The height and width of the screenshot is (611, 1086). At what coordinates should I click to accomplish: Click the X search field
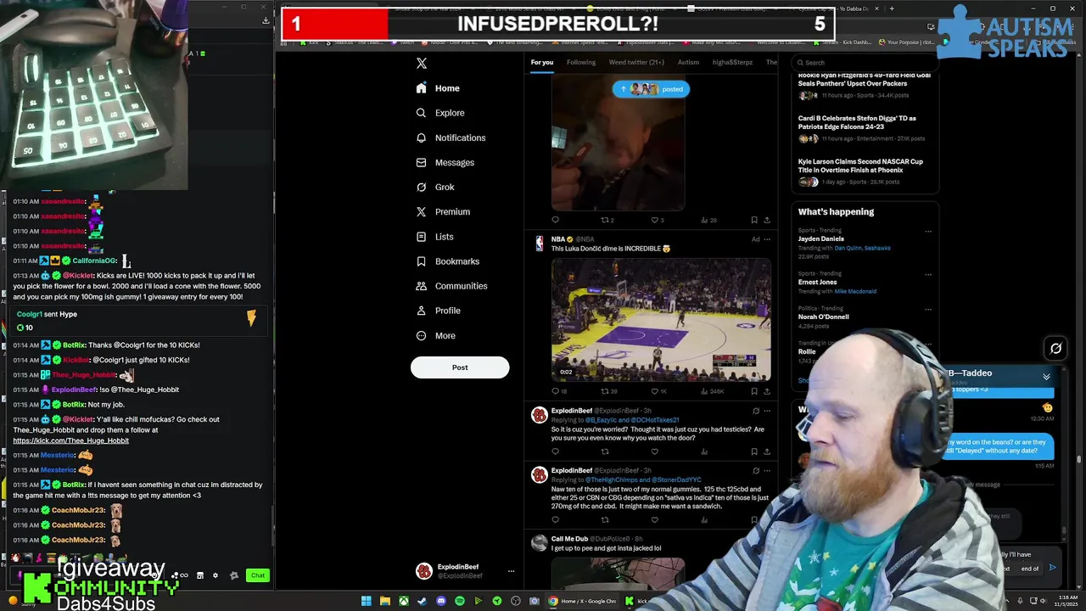(865, 62)
